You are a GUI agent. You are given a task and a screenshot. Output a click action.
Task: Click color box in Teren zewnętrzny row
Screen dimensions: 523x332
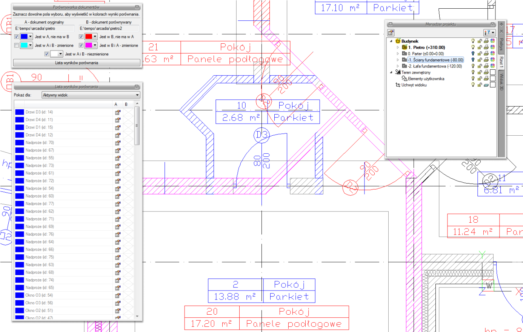[x=492, y=72]
